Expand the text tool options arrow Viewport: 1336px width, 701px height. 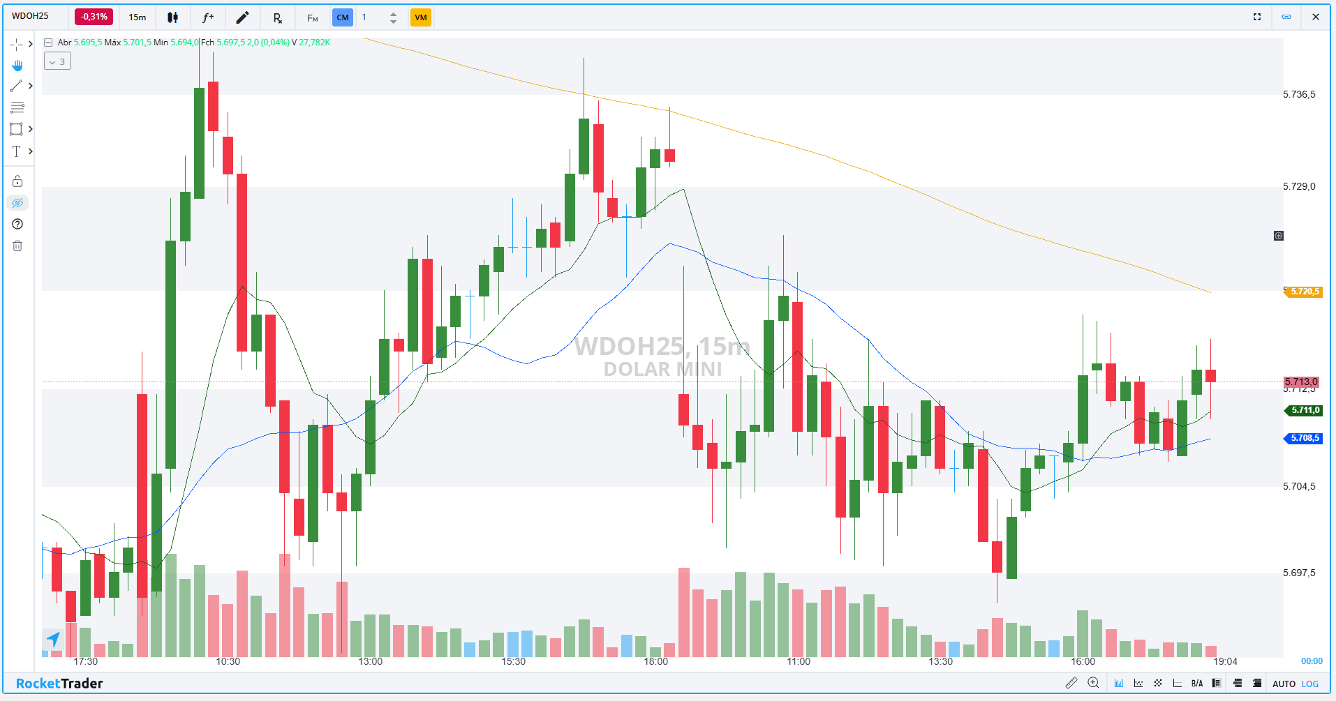pyautogui.click(x=31, y=151)
